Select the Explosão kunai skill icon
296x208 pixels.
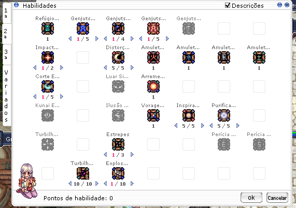[x=118, y=173]
